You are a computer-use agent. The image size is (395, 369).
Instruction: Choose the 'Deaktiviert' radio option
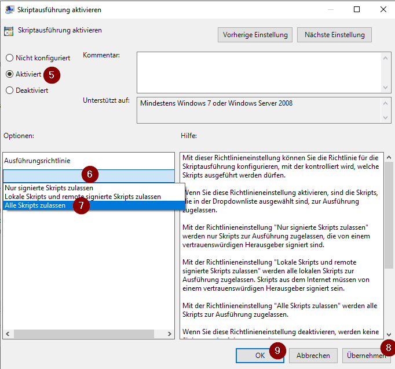9,91
